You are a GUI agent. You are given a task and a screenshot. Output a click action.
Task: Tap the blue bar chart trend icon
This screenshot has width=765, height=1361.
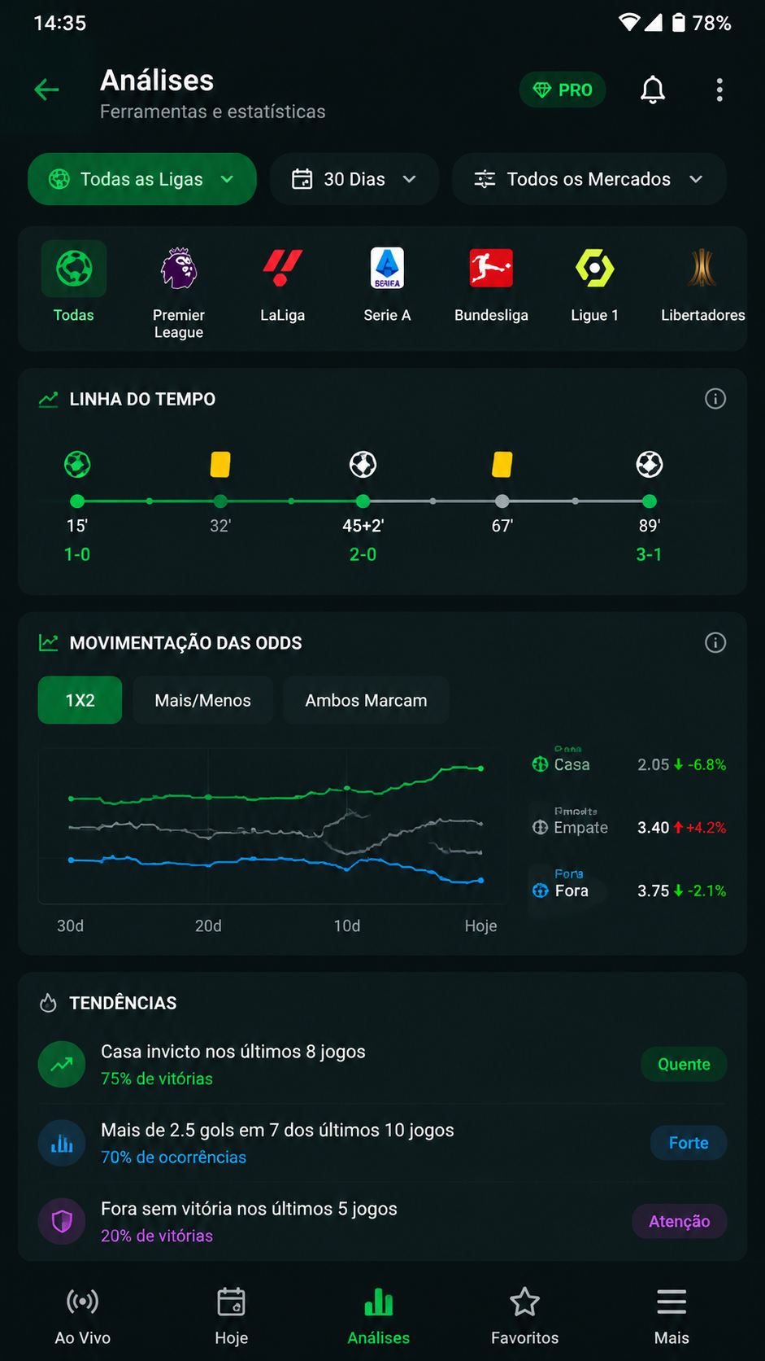point(62,1143)
